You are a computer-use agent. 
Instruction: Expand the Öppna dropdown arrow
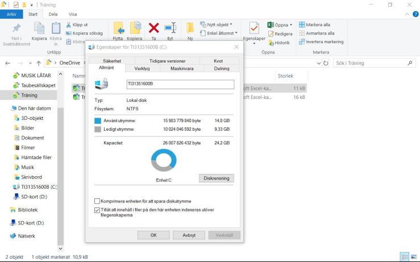point(291,24)
